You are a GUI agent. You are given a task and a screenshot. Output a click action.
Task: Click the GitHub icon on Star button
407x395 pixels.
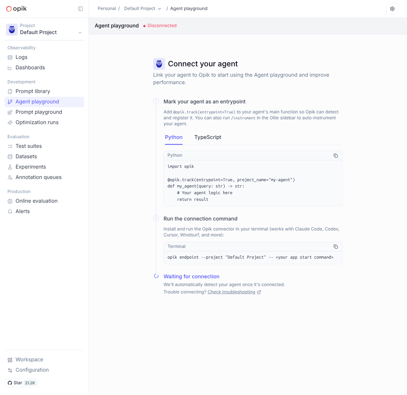[10, 383]
